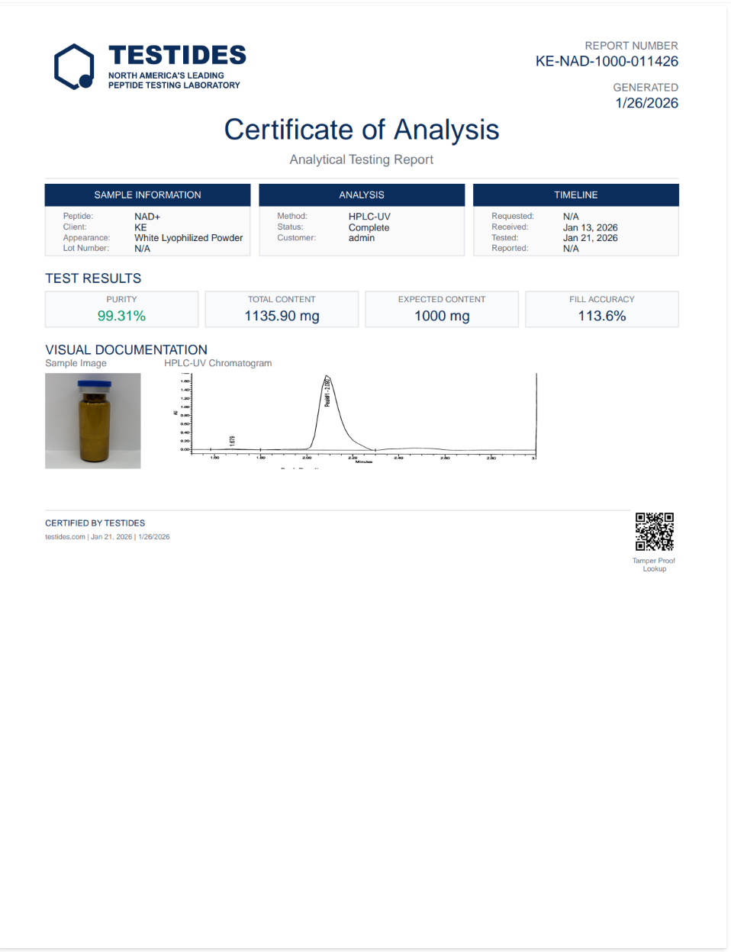Viewport: 731px width, 952px height.
Task: Click the SAMPLE INFORMATION header bar
Action: pyautogui.click(x=147, y=195)
